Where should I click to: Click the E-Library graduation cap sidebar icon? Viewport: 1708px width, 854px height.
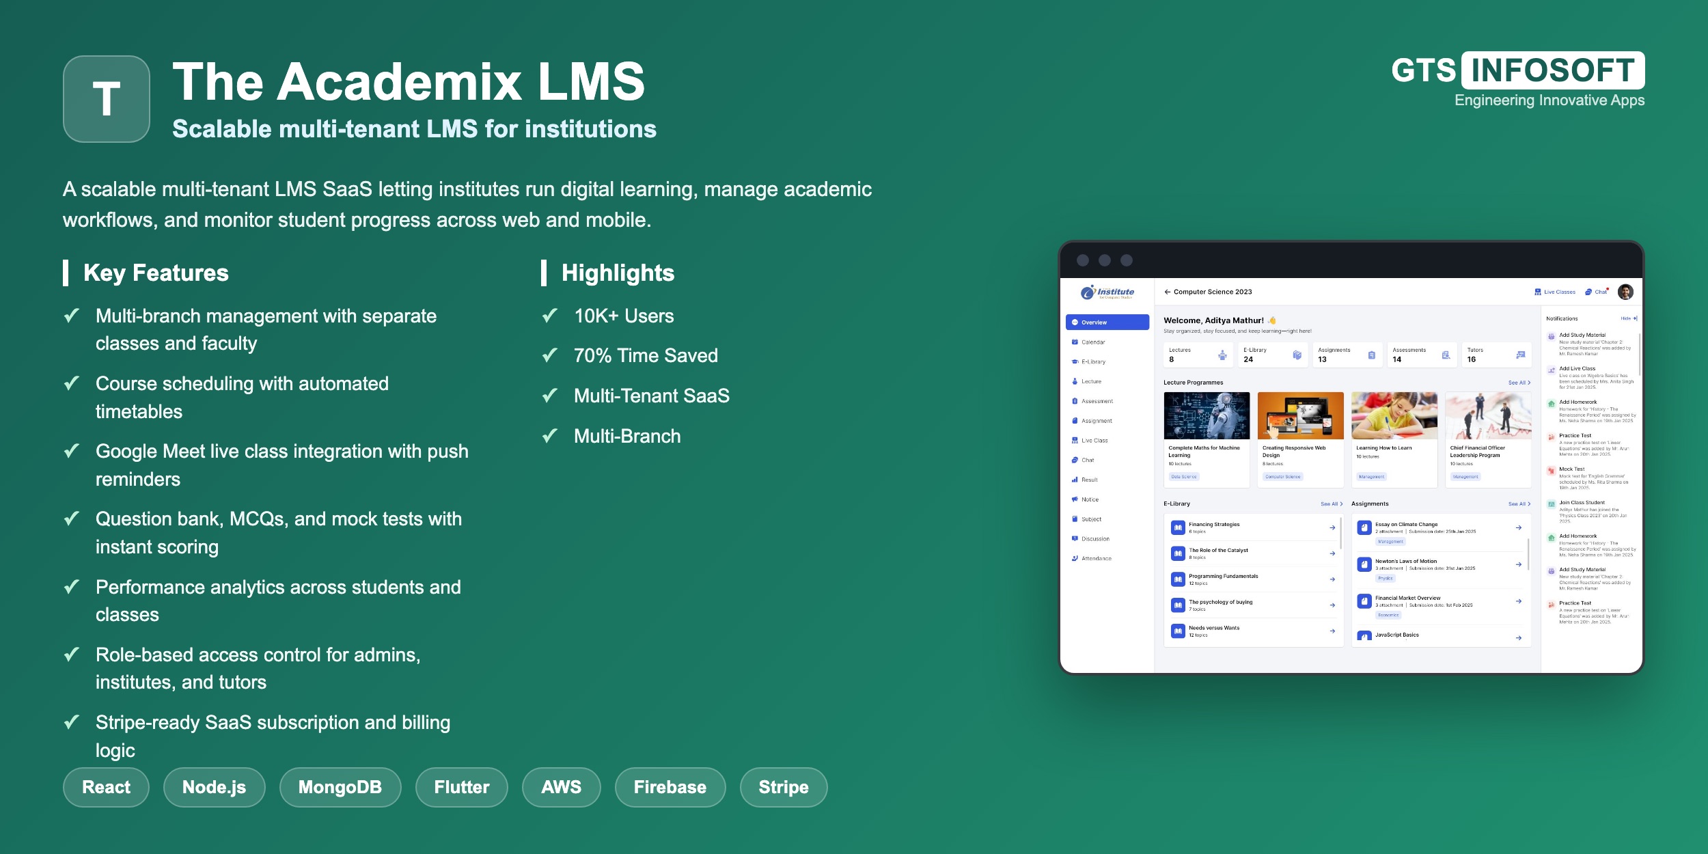click(x=1075, y=362)
